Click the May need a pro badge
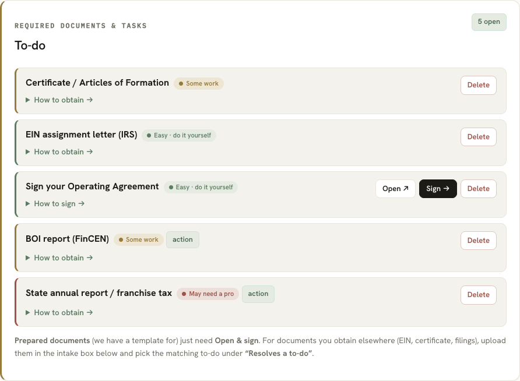520x381 pixels. (208, 294)
